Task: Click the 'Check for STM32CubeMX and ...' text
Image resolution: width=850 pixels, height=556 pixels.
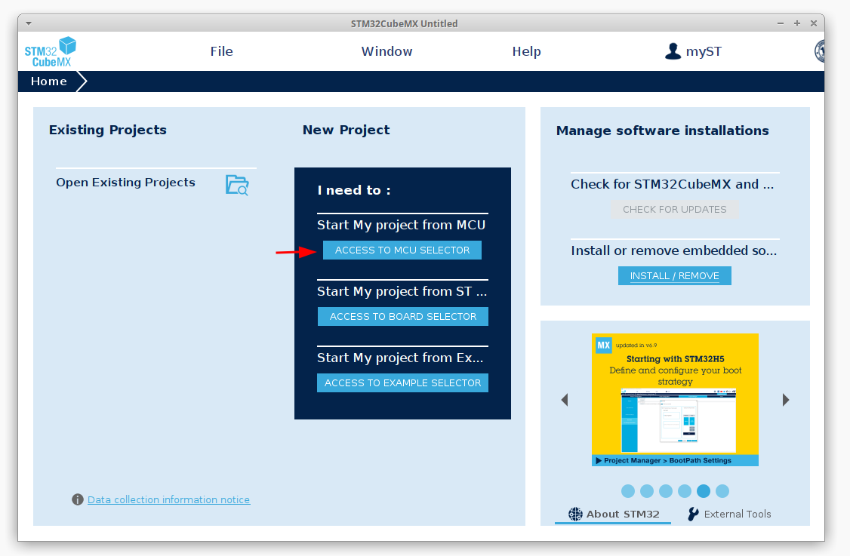Action: point(672,184)
